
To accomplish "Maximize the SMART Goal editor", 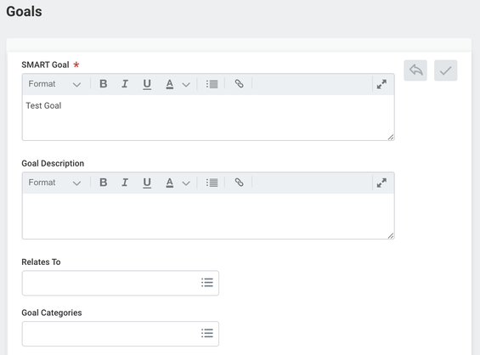I will tap(381, 84).
